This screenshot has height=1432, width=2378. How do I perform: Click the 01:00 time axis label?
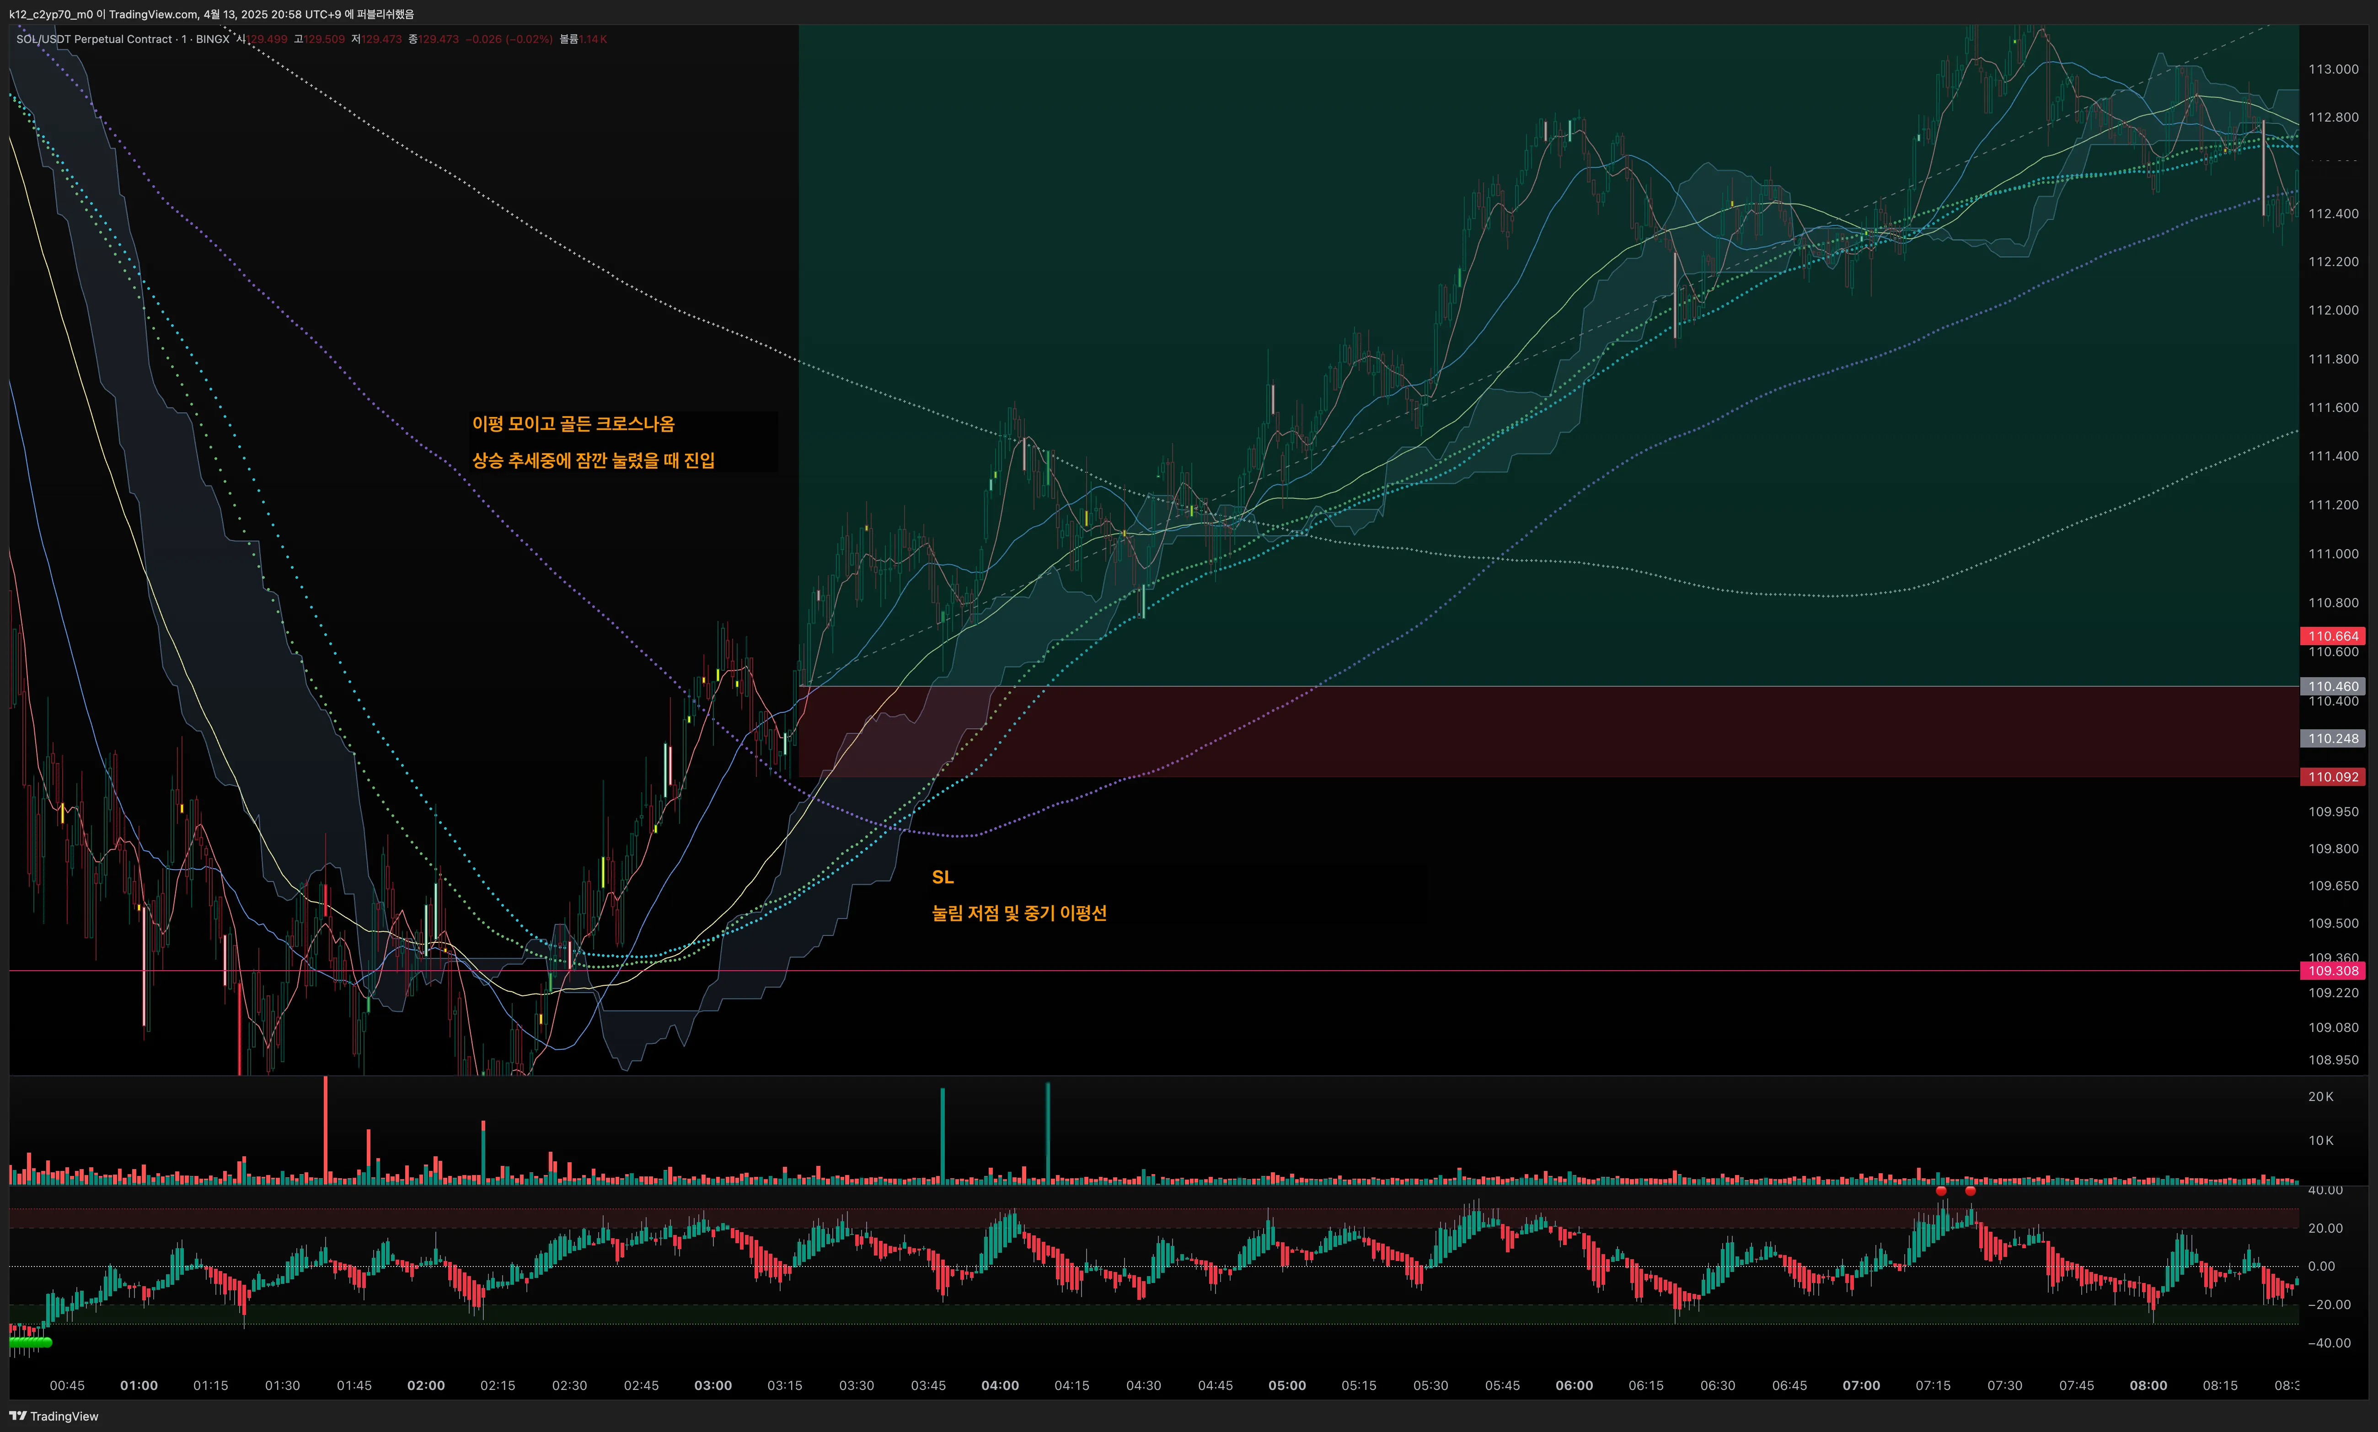(x=139, y=1386)
